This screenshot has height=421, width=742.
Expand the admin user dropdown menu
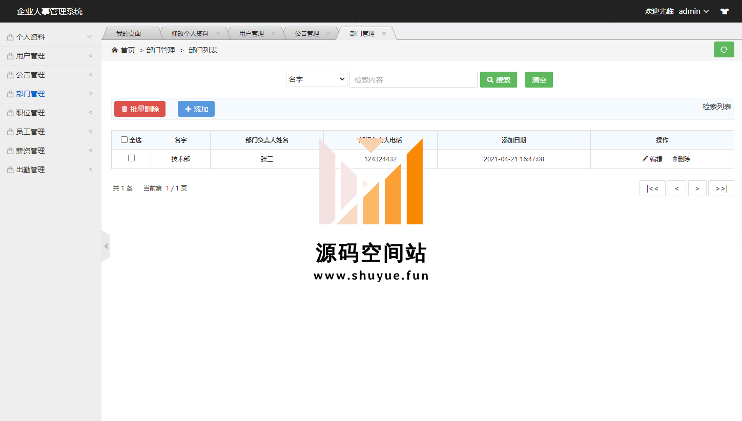pos(693,11)
